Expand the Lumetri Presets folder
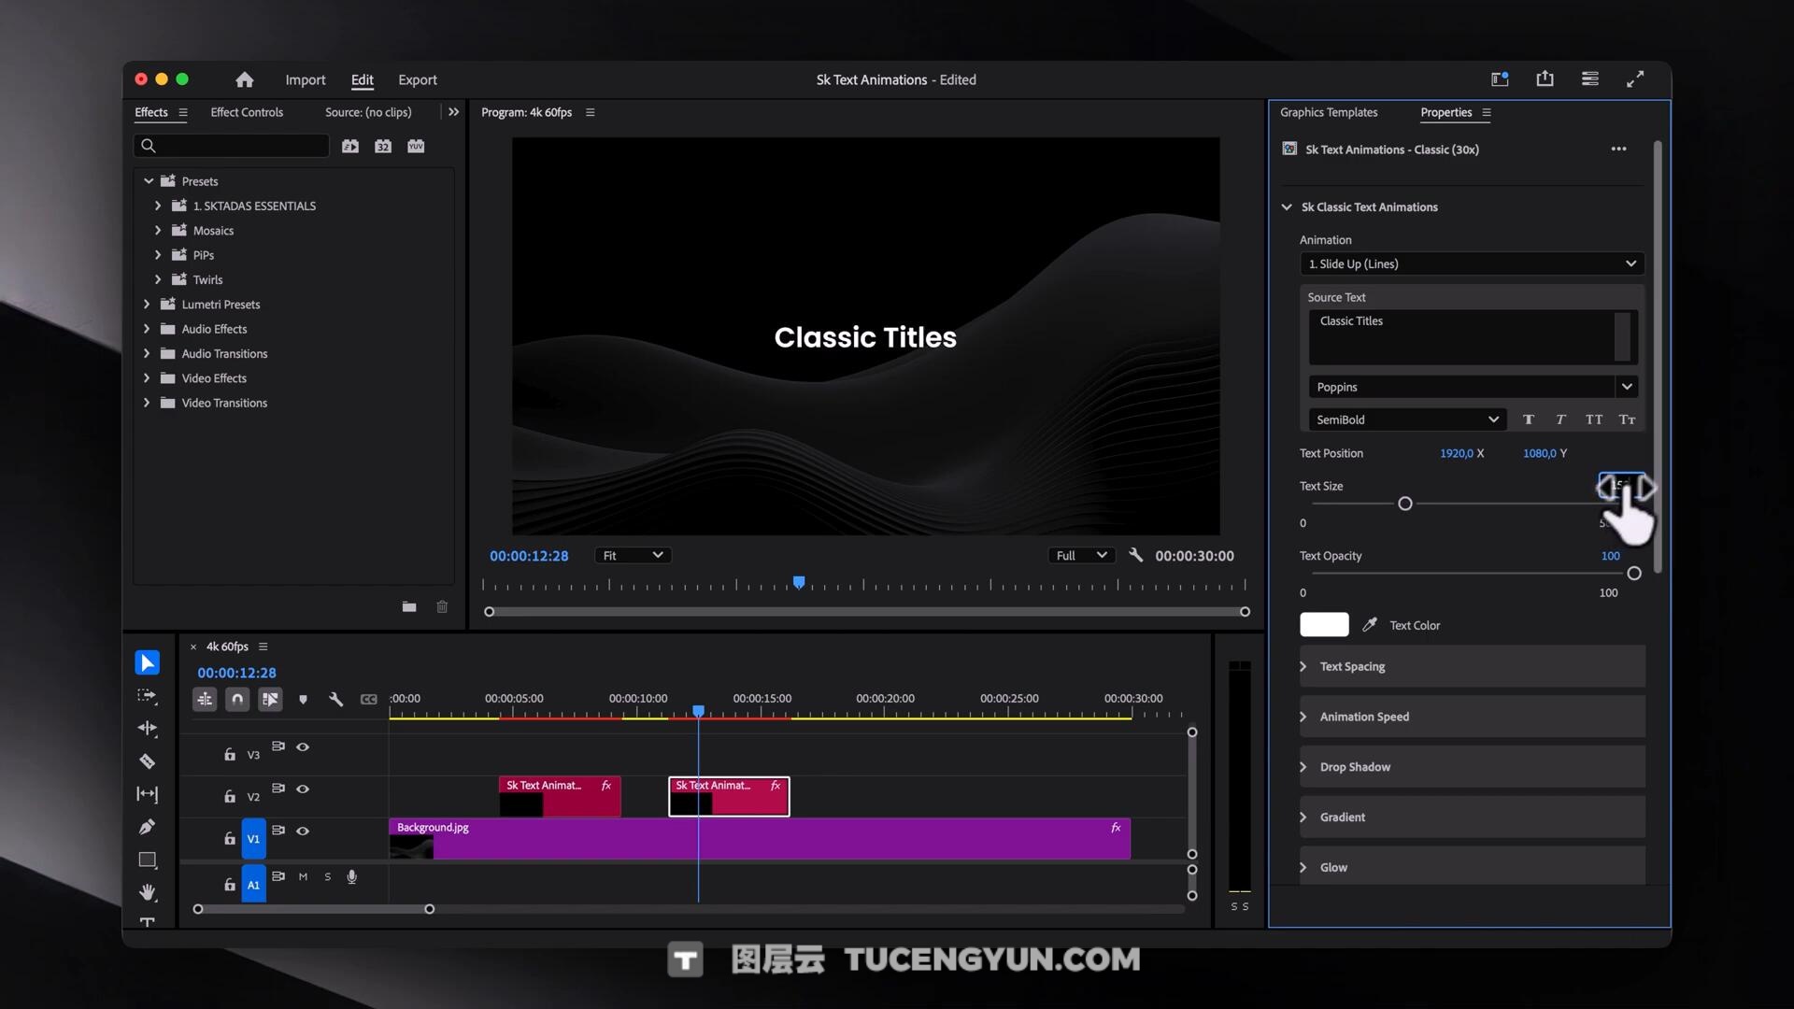 147,305
